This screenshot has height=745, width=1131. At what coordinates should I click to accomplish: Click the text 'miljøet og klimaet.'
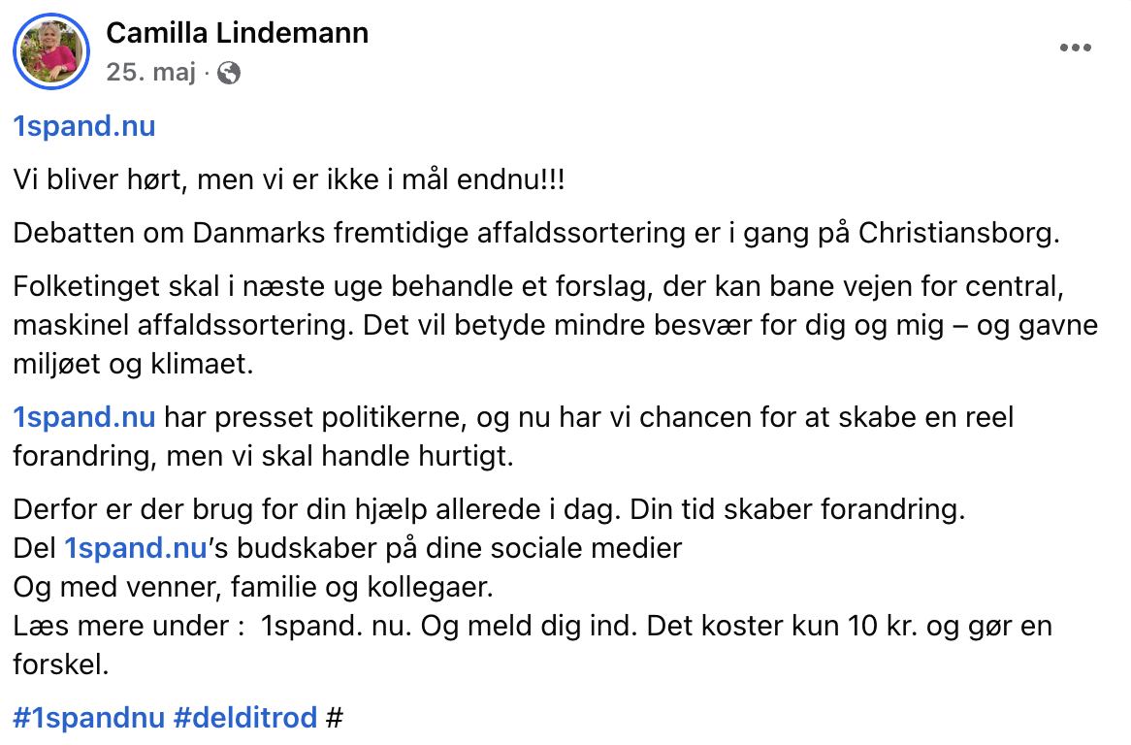coord(134,364)
